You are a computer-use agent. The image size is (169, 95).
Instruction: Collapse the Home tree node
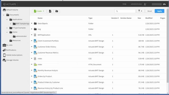click(x=7, y=32)
